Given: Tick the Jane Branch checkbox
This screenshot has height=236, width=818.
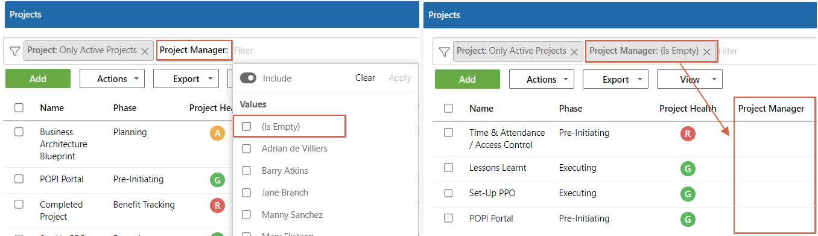Looking at the screenshot, I should [246, 193].
